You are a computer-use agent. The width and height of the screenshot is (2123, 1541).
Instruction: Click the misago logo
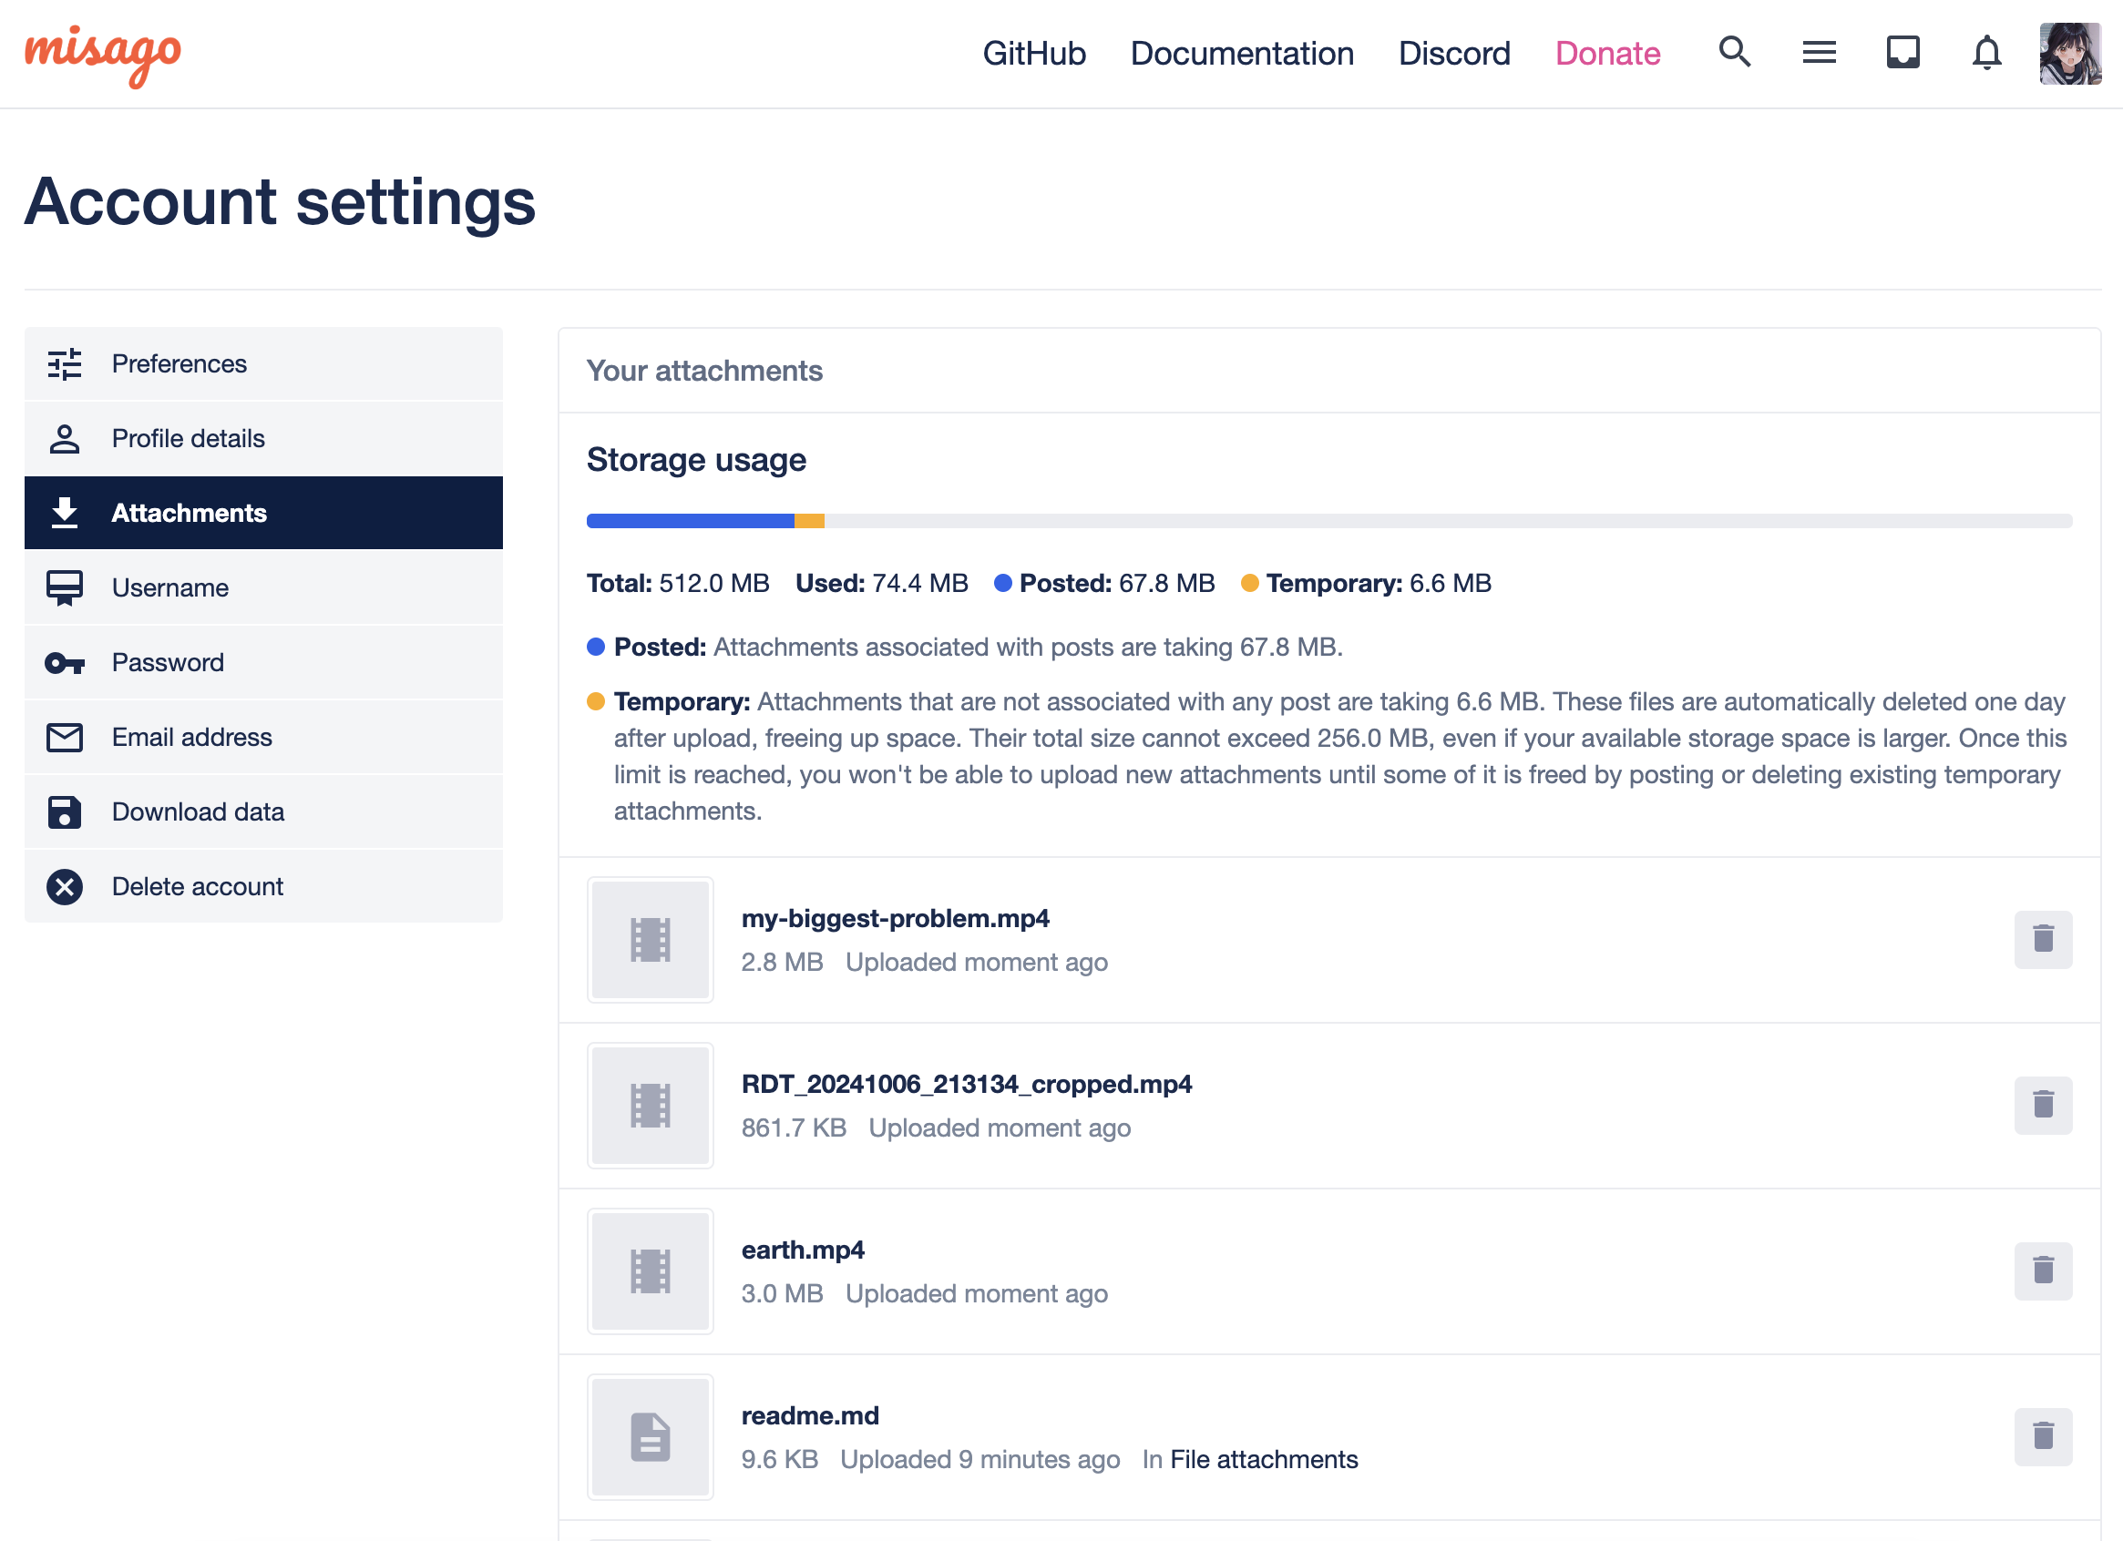pyautogui.click(x=103, y=55)
